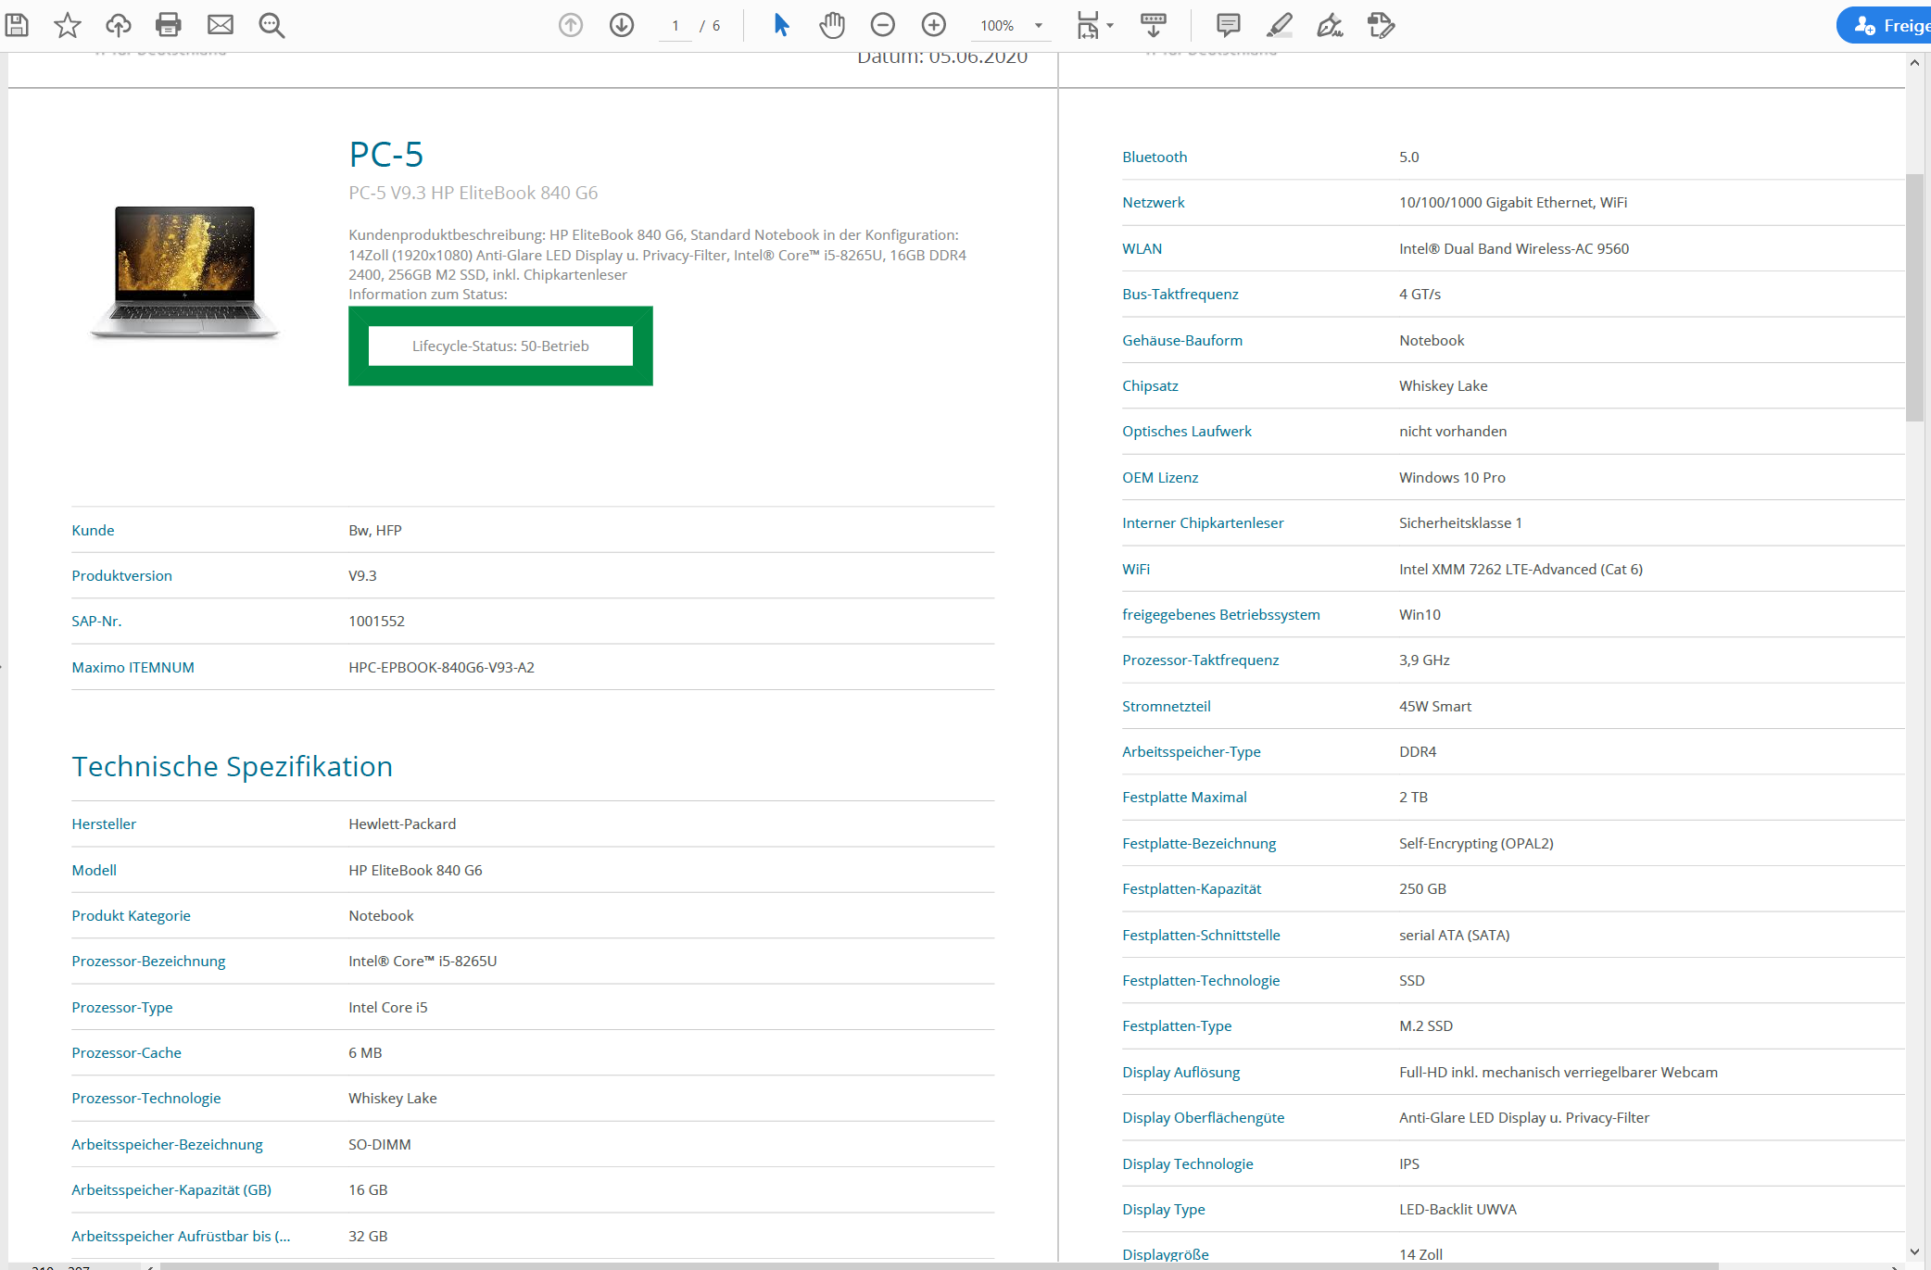Click the 10/100/1000 Gigabit Ethernet value
The height and width of the screenshot is (1270, 1931).
pyautogui.click(x=1513, y=202)
